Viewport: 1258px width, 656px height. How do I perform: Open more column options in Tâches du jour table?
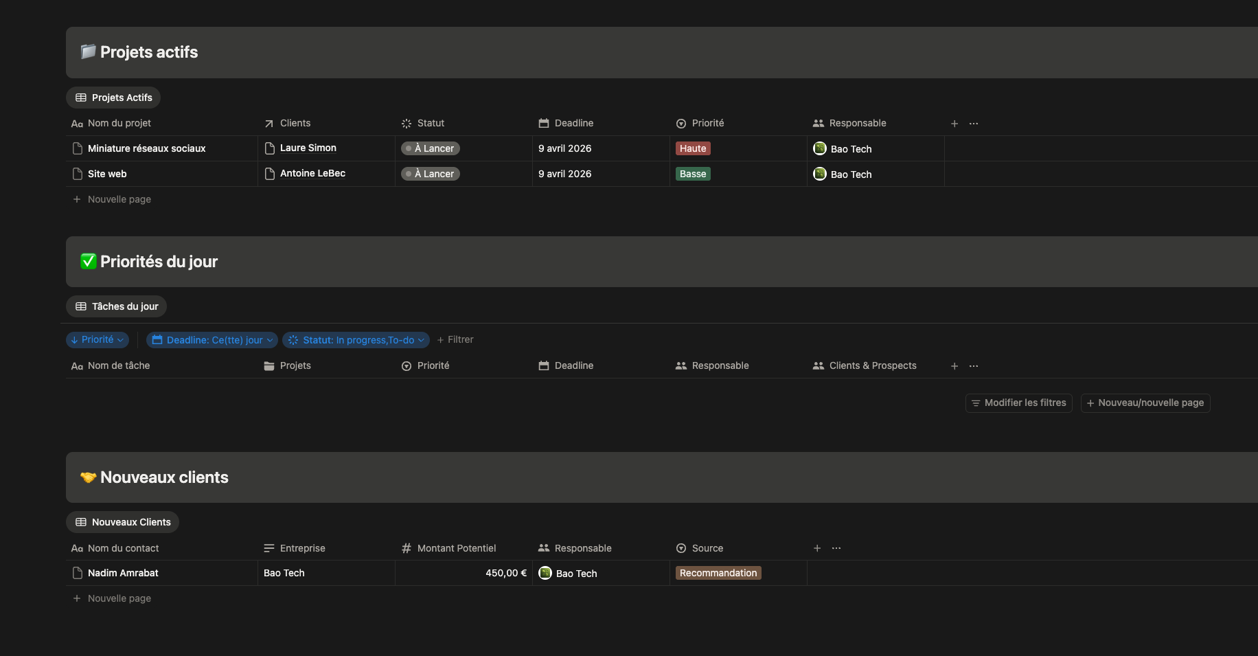pos(974,366)
